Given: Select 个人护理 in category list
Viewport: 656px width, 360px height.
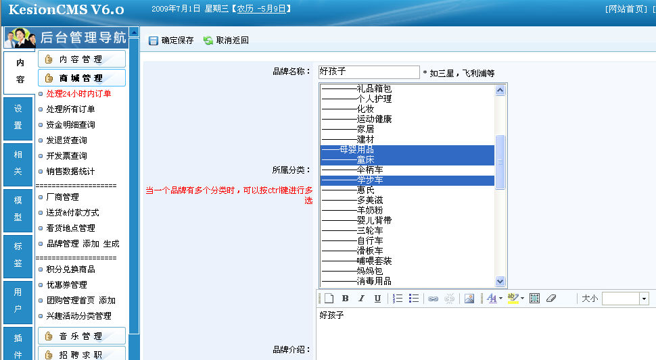Looking at the screenshot, I should tap(408, 99).
